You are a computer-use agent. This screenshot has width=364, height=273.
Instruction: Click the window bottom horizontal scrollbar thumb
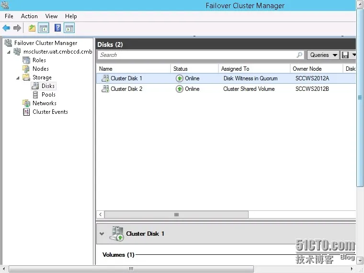131,269
